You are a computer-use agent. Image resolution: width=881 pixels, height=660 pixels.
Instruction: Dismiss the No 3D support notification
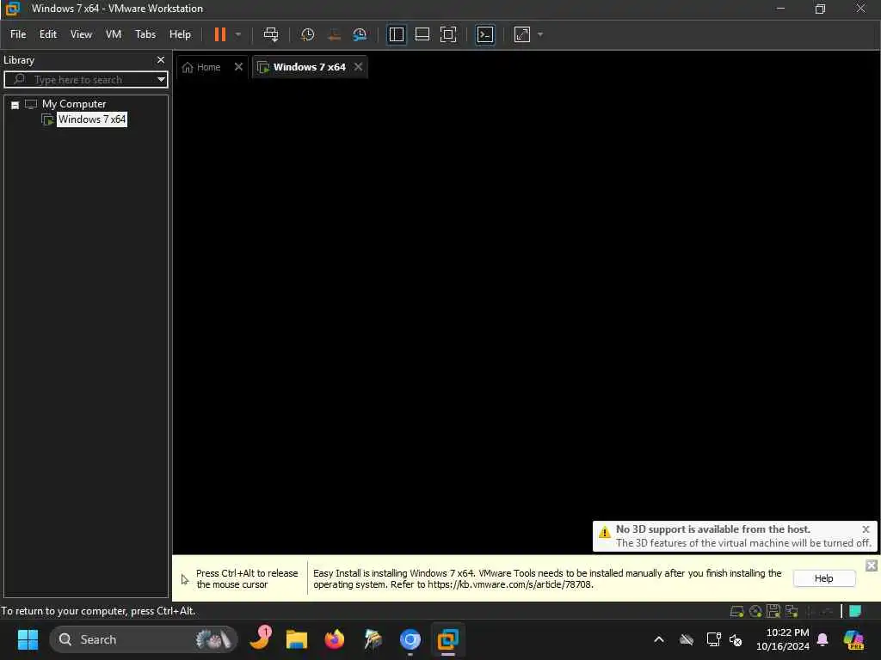(866, 529)
